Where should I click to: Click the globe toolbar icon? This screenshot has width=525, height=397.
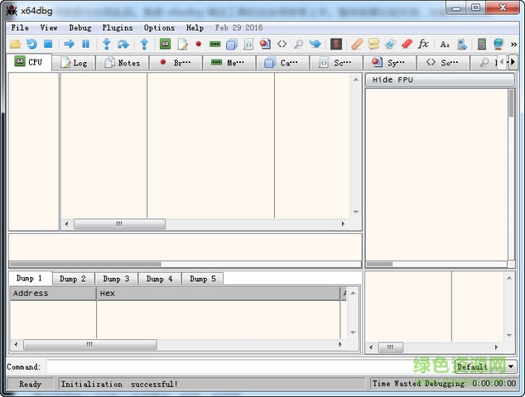click(x=499, y=44)
